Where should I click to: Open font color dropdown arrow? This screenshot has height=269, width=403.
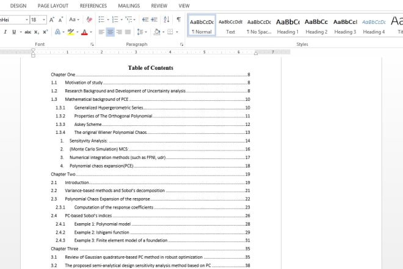point(91,32)
